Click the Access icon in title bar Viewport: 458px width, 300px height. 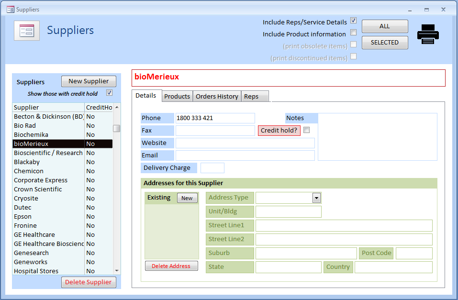[10, 9]
